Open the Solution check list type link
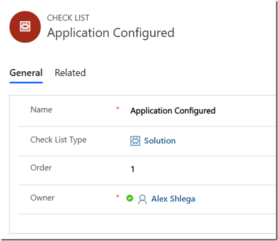 (x=160, y=141)
